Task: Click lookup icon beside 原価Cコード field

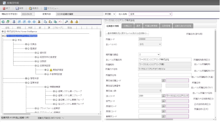Action: (x=164, y=111)
